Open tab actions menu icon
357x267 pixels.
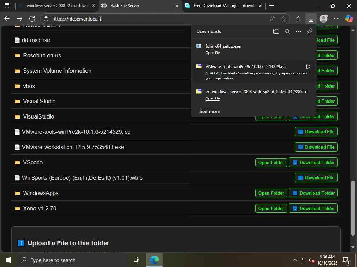7,6
